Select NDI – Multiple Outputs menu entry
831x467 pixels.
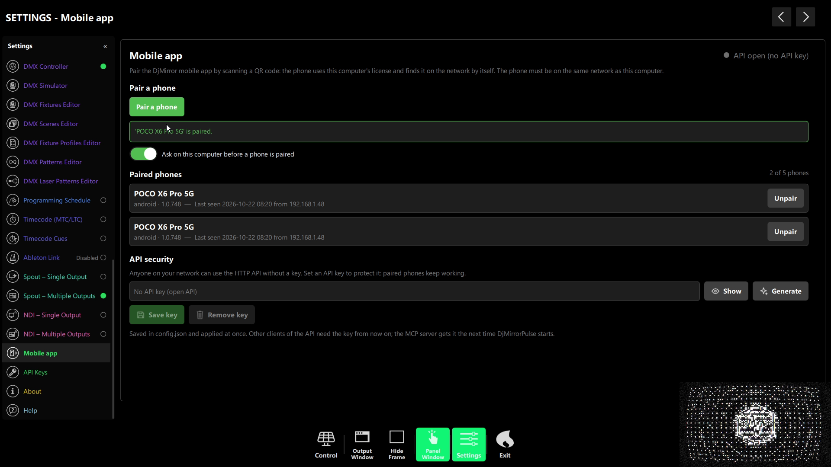tap(57, 334)
